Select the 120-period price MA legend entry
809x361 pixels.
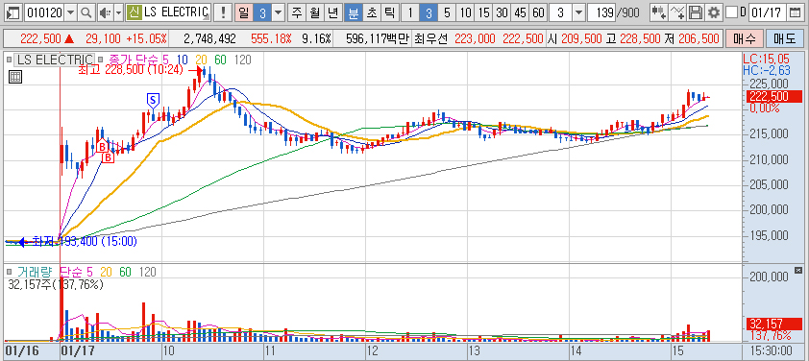pos(242,60)
